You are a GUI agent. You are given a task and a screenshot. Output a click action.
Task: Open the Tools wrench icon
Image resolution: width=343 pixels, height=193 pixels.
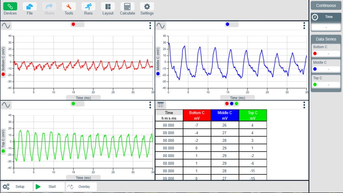point(69,7)
